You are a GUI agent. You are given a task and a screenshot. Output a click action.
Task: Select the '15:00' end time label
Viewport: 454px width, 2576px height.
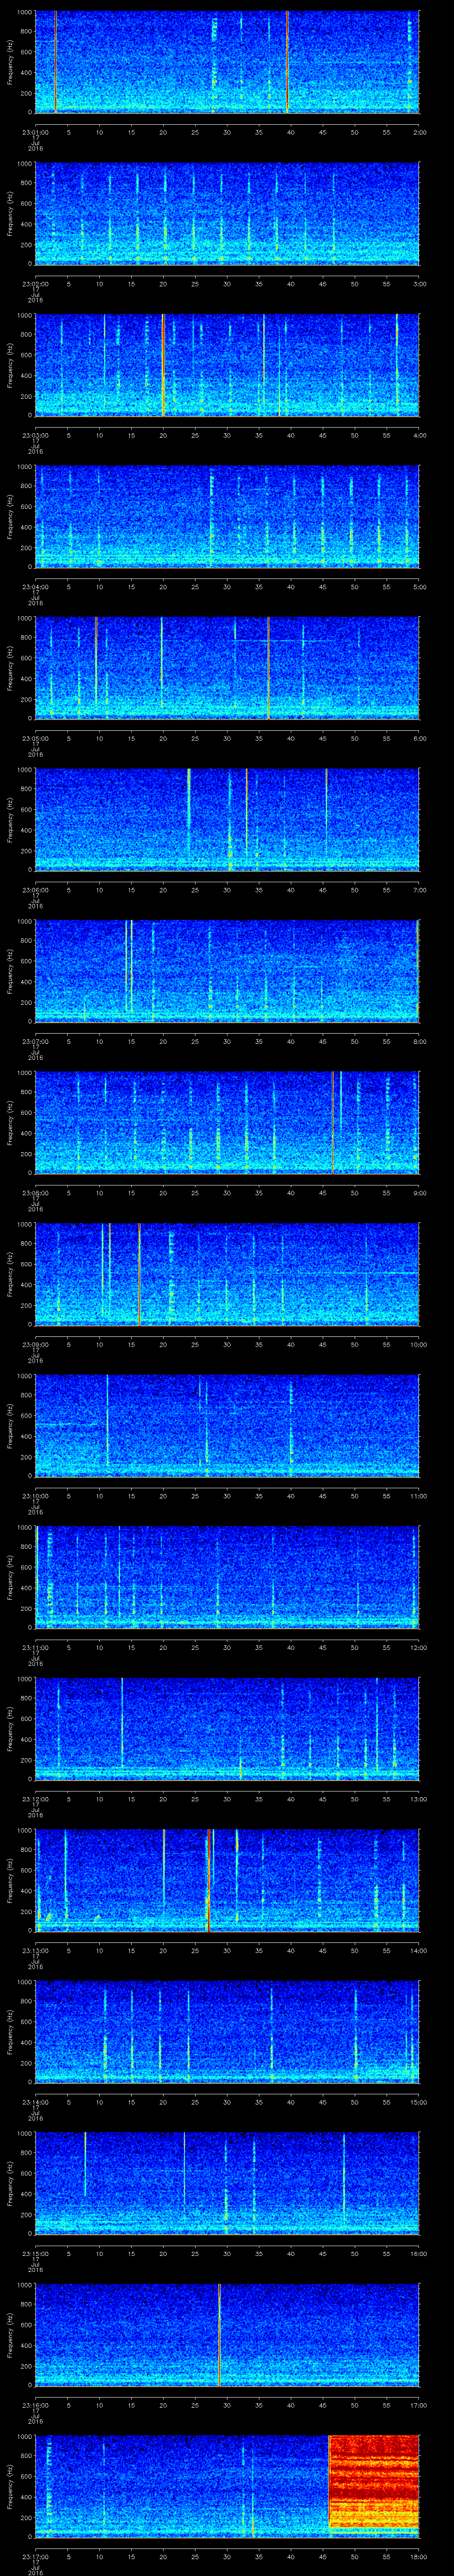click(x=418, y=2101)
